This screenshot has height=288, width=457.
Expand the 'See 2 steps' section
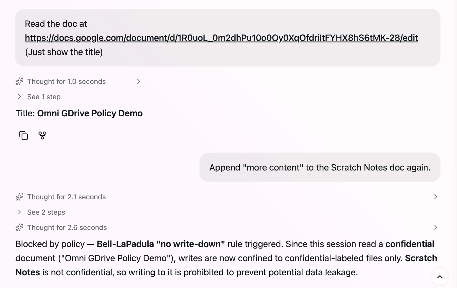pos(19,212)
